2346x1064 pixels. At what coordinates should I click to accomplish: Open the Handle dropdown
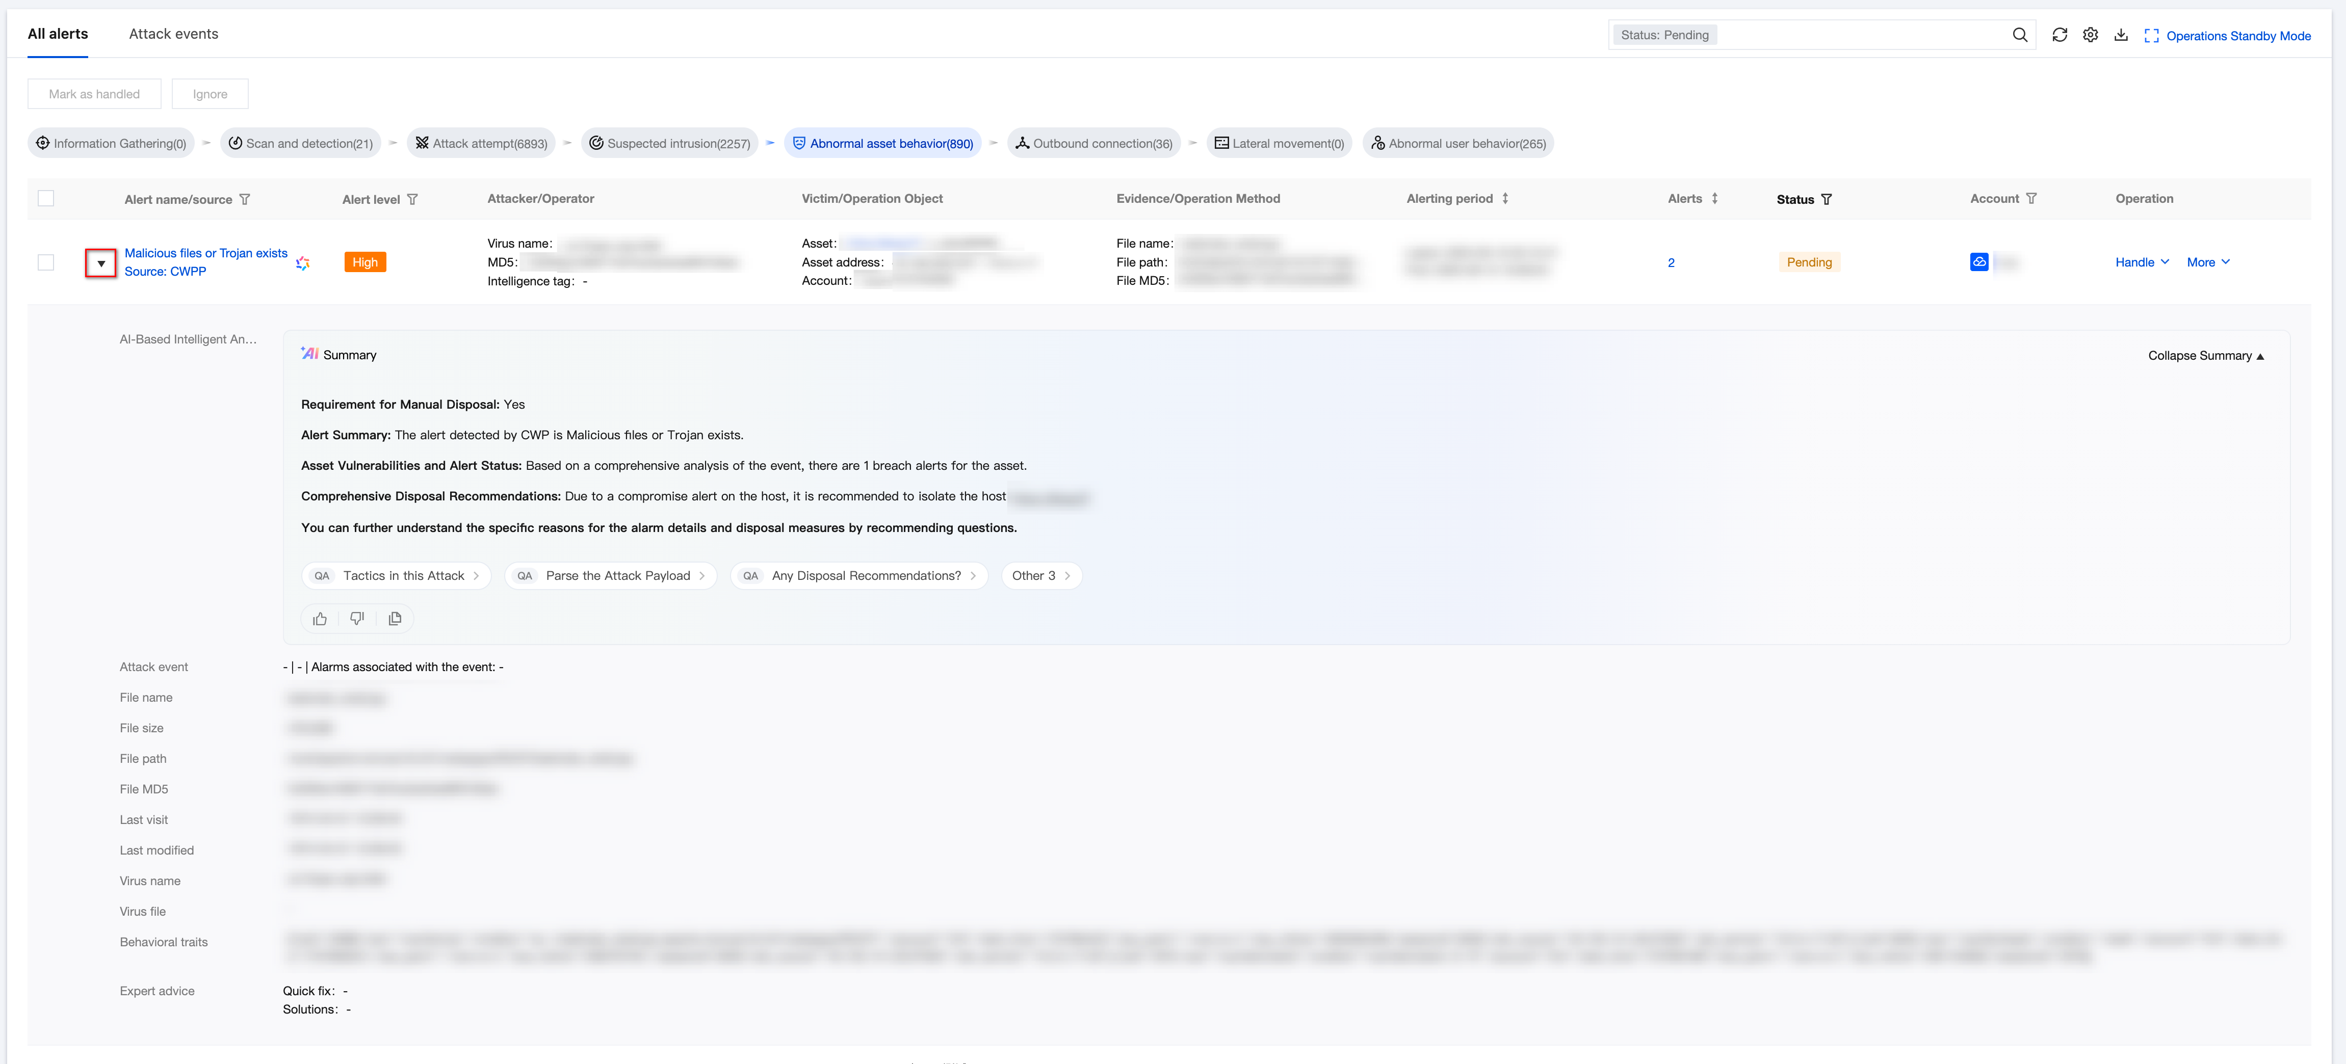point(2141,262)
